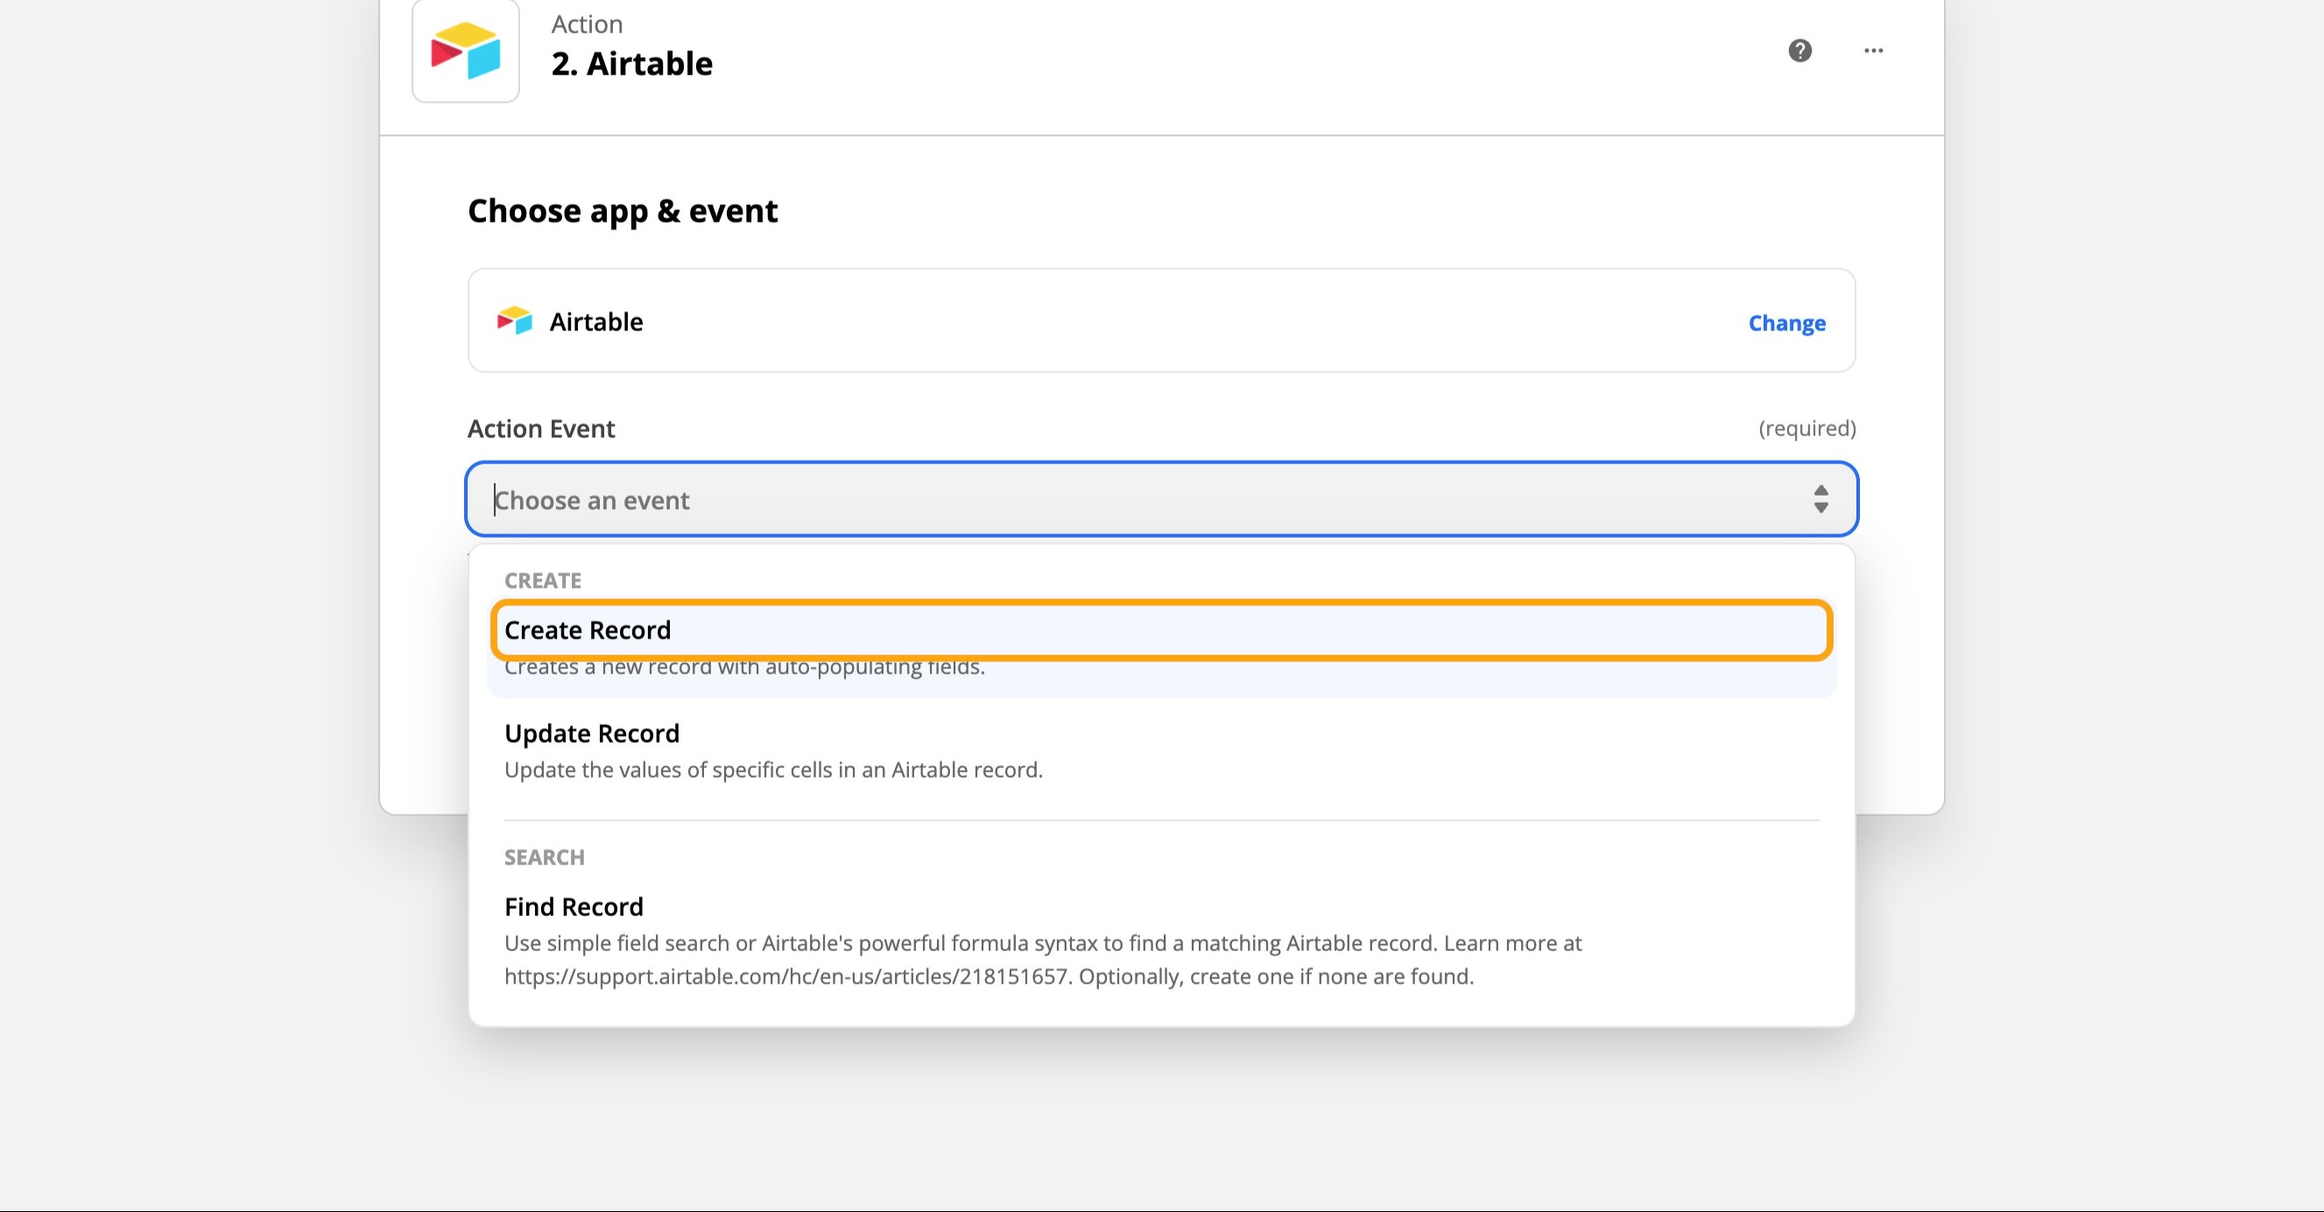Click the Action Event field label

click(541, 429)
